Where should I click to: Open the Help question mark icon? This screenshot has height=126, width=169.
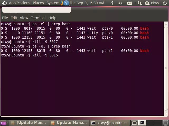[x=66, y=3]
